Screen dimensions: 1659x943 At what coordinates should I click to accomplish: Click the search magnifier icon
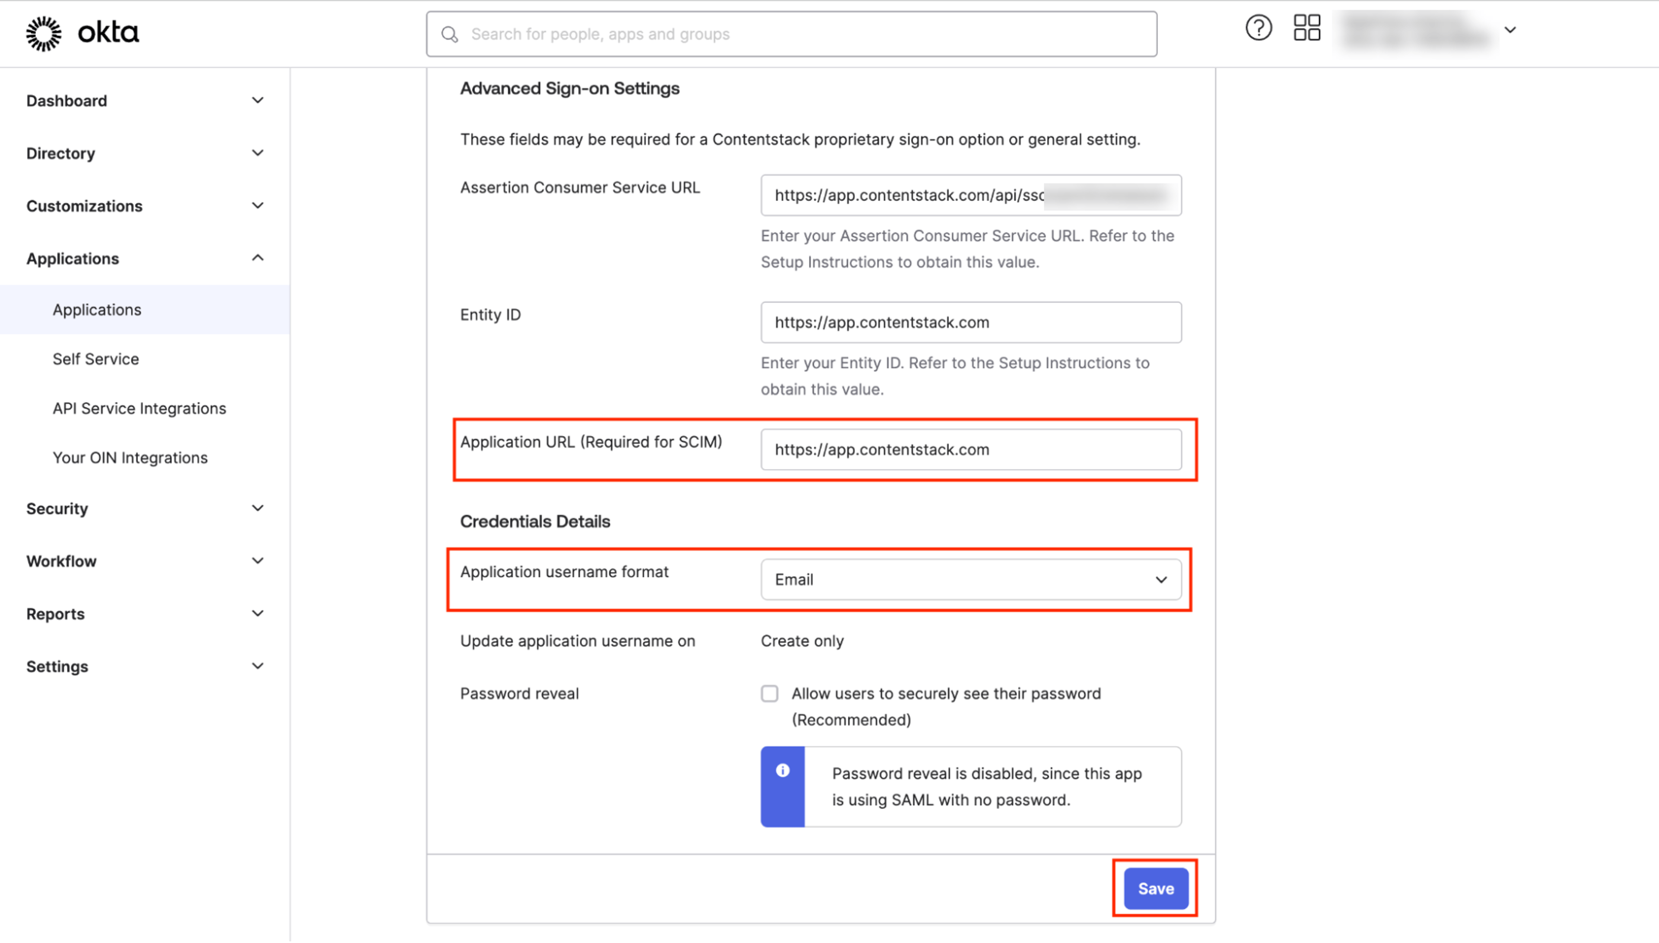[x=450, y=35]
